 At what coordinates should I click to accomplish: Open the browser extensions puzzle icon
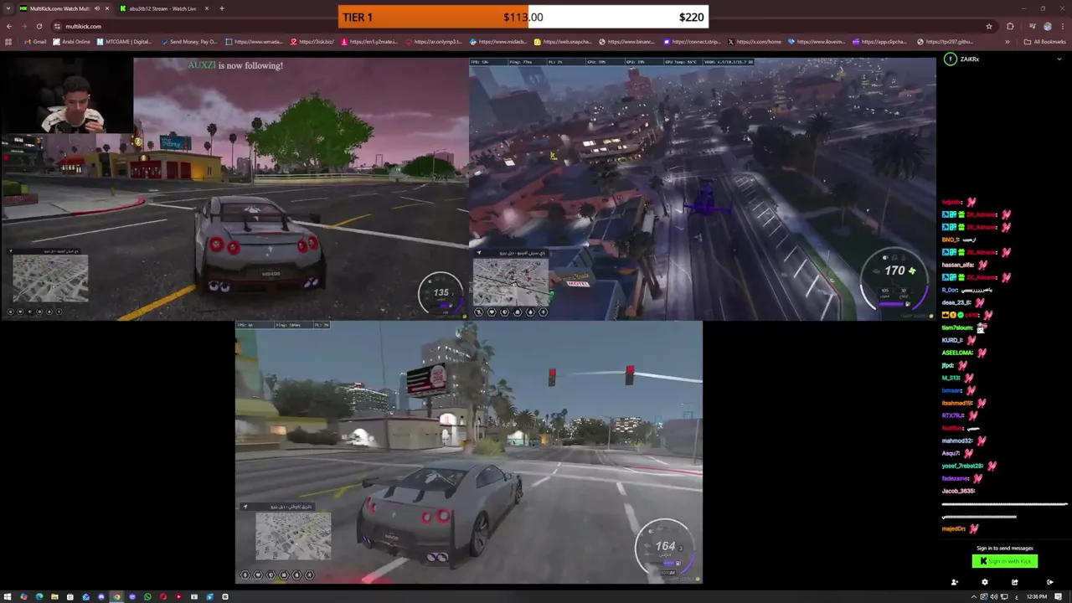coord(1010,26)
